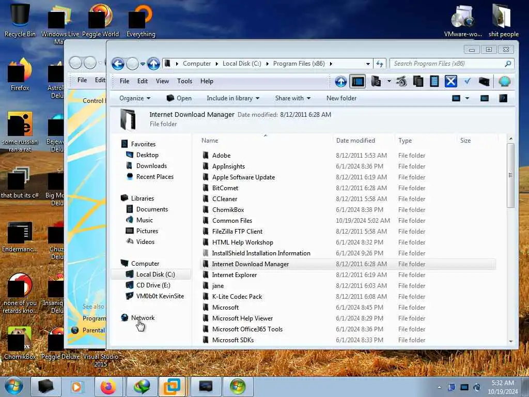Open the Windows Start button
This screenshot has height=397, width=529.
14,387
